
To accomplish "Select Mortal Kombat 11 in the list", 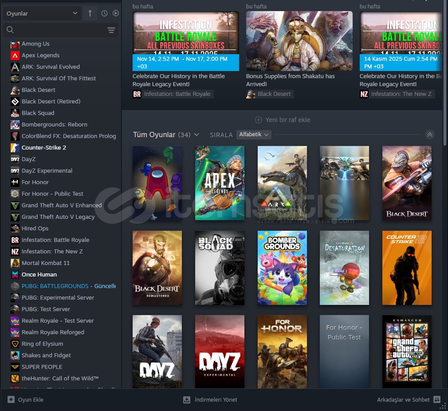I will [x=45, y=263].
